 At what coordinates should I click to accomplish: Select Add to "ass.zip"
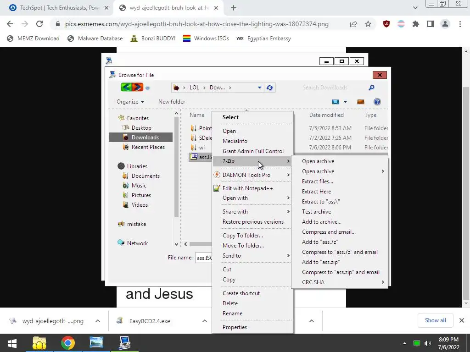pos(321,262)
